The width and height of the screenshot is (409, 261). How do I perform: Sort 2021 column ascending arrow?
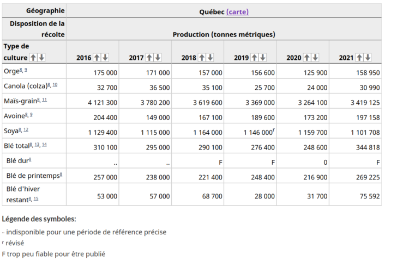(359, 58)
